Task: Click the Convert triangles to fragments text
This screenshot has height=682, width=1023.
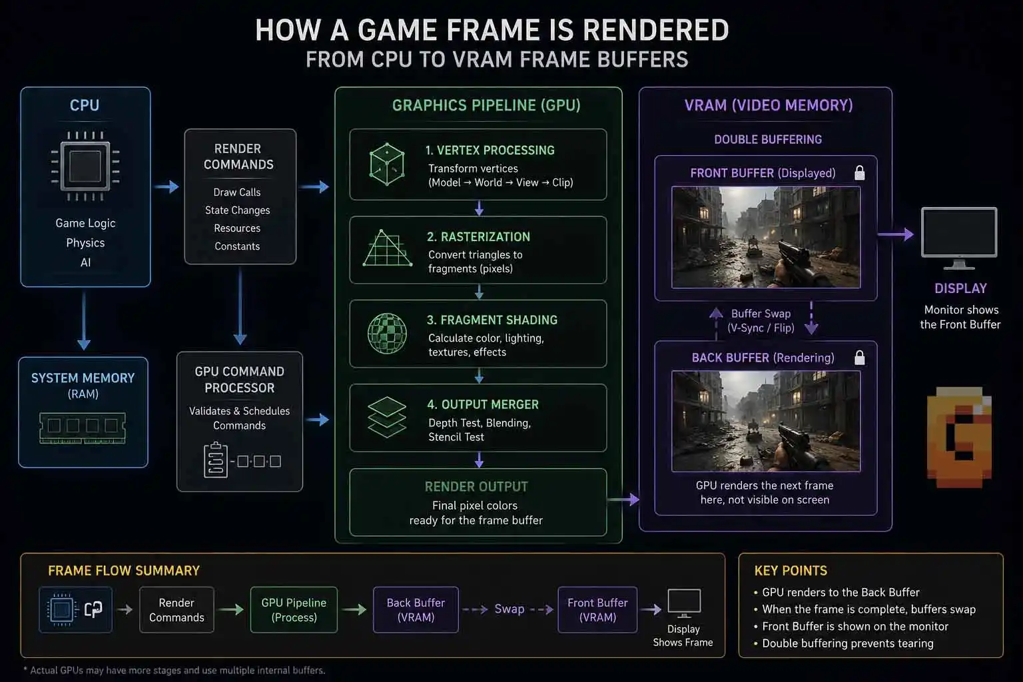Action: pyautogui.click(x=476, y=262)
